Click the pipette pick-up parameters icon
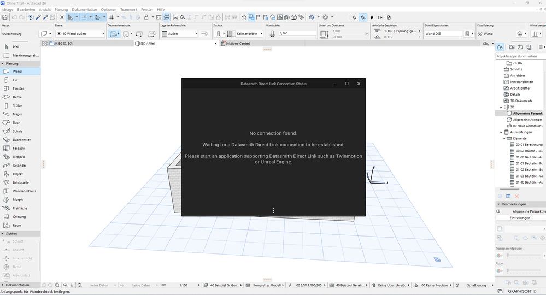 point(38,17)
